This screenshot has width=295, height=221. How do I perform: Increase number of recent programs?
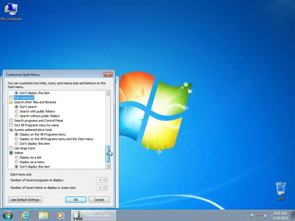point(105,179)
